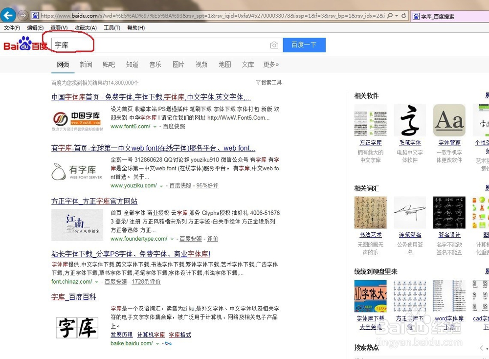This screenshot has width=489, height=359.
Task: Expand dropdown arrow next to www.foundertype.com
Action: coord(172,239)
